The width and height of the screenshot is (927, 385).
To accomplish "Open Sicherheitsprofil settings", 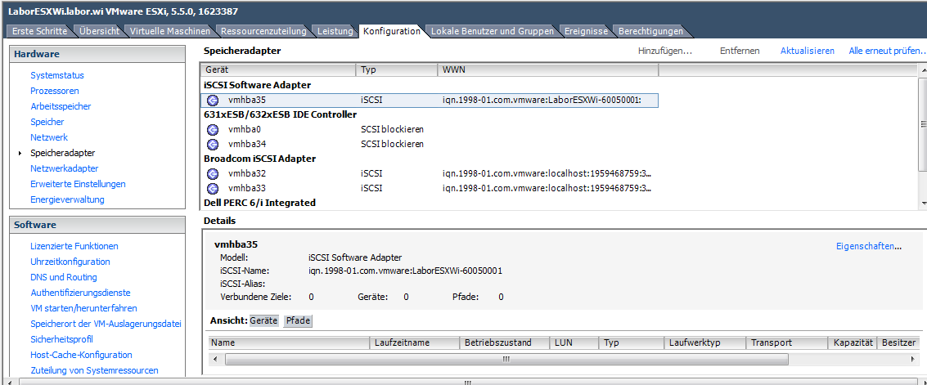I will point(62,339).
